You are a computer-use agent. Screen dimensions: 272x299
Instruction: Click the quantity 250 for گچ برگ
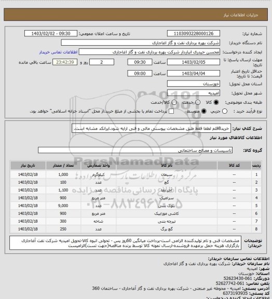click(x=63, y=229)
